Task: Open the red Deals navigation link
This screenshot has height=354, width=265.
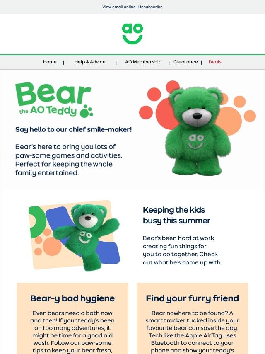Action: click(x=215, y=62)
